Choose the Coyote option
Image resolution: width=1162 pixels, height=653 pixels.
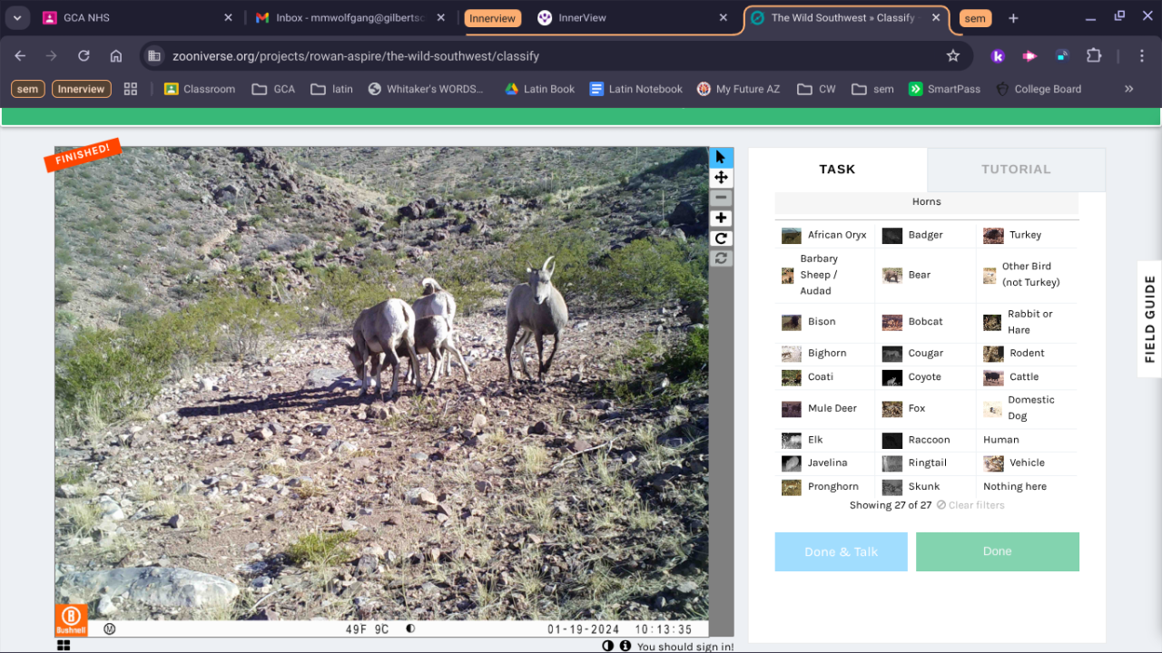[x=926, y=377]
